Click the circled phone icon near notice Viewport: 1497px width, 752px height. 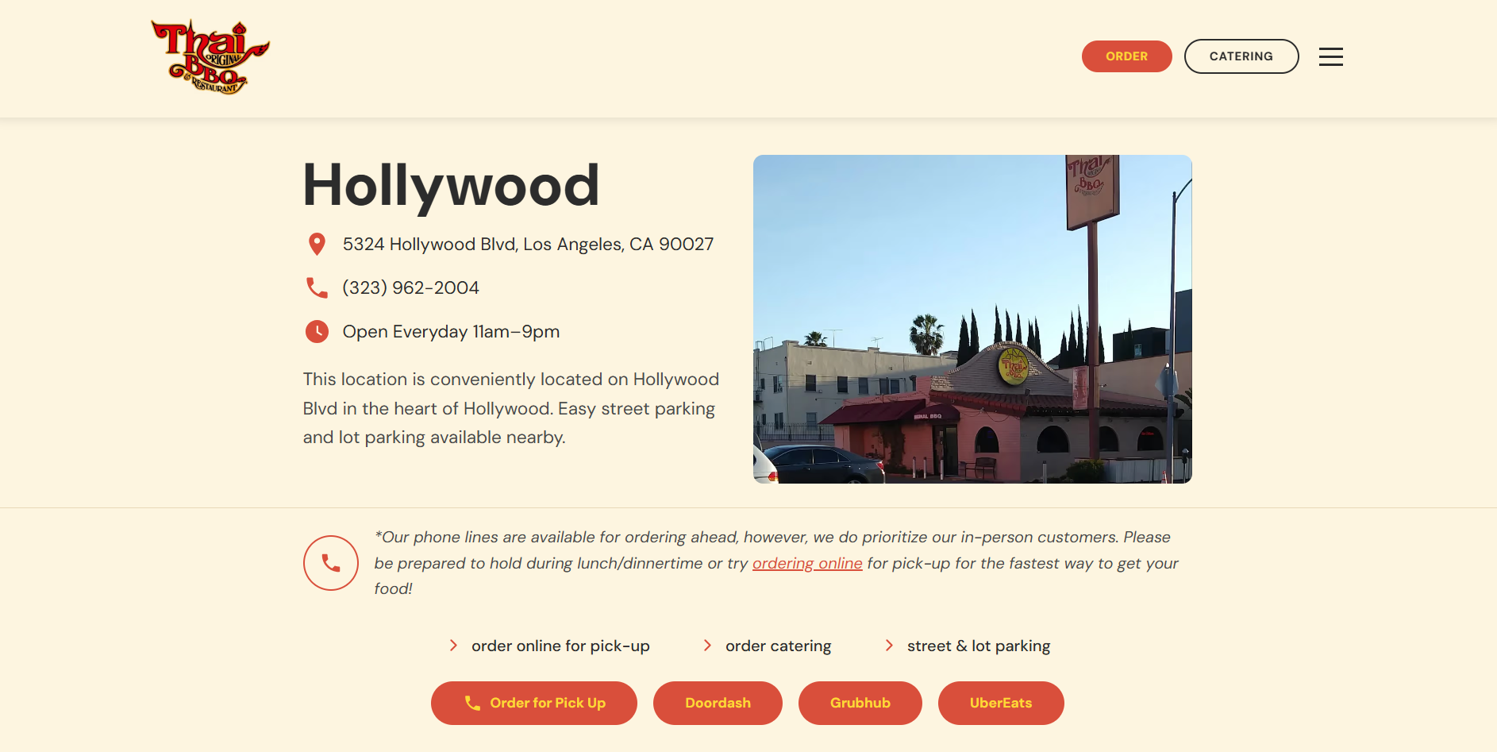[x=331, y=563]
